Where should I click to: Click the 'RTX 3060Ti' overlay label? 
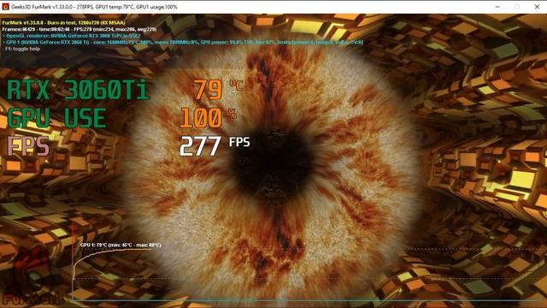[x=78, y=90]
